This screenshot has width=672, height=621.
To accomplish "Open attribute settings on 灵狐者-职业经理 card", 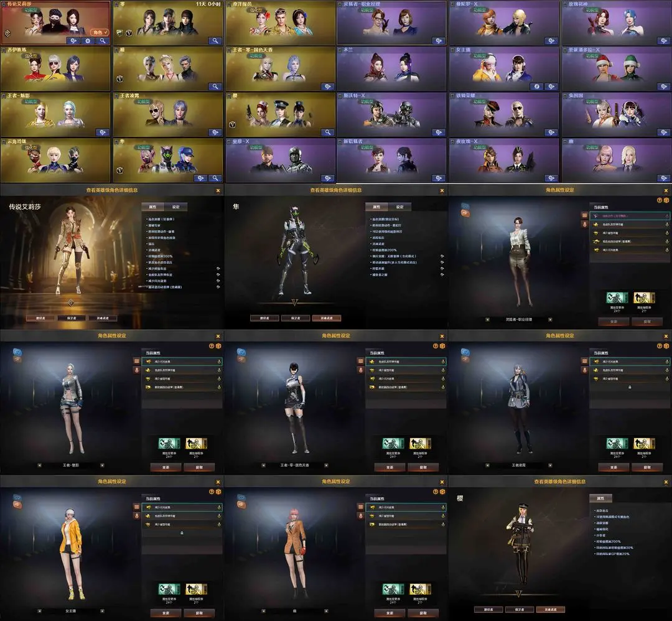I will click(439, 40).
